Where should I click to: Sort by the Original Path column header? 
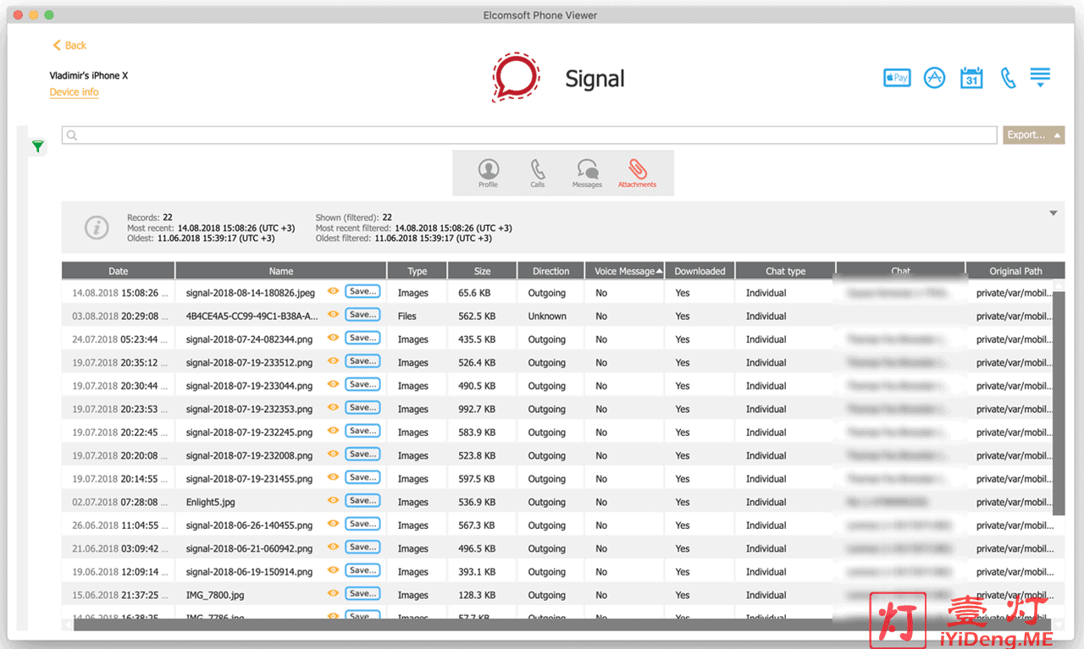pyautogui.click(x=1015, y=271)
